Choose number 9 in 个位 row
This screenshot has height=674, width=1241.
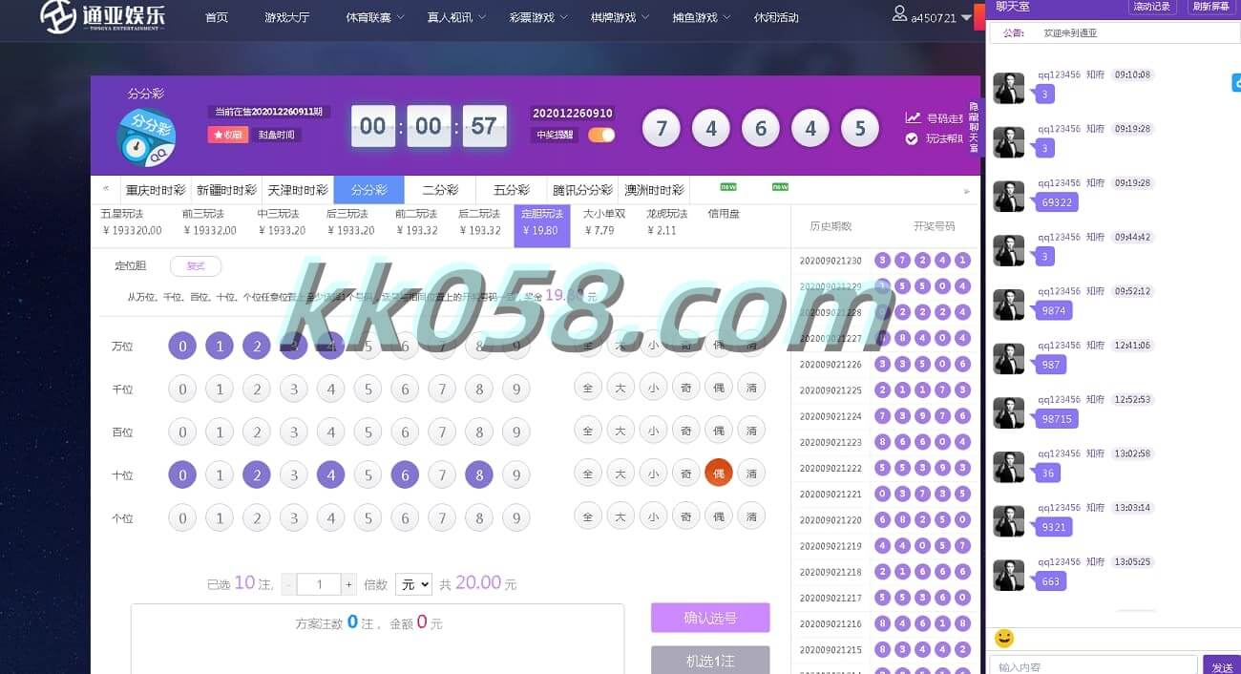(x=515, y=518)
